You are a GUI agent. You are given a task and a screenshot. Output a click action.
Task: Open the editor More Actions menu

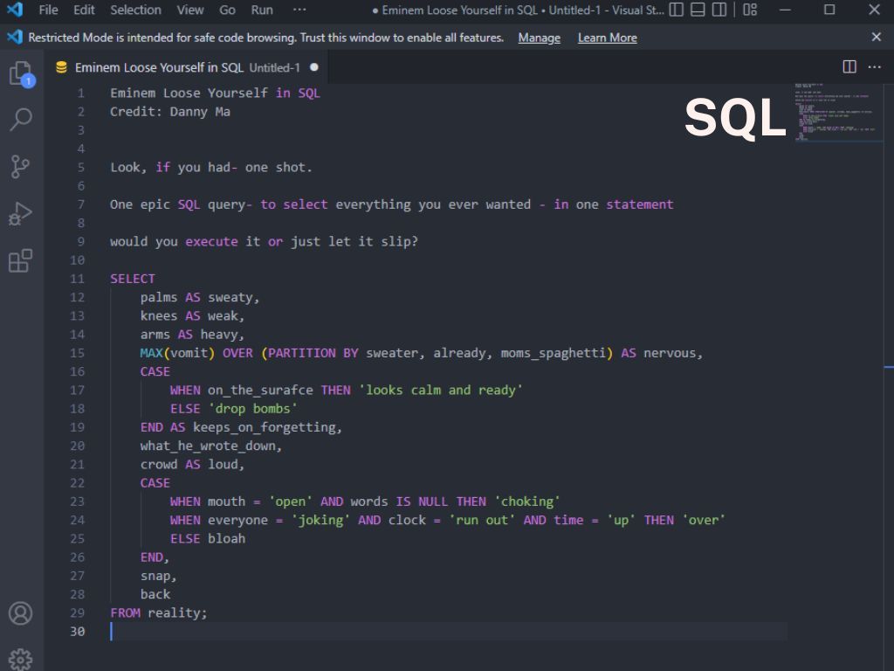(x=874, y=66)
